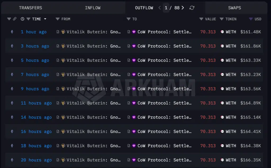Screen dimensions: 271x168
Task: Switch to the SWAPS tab
Action: pos(235,8)
